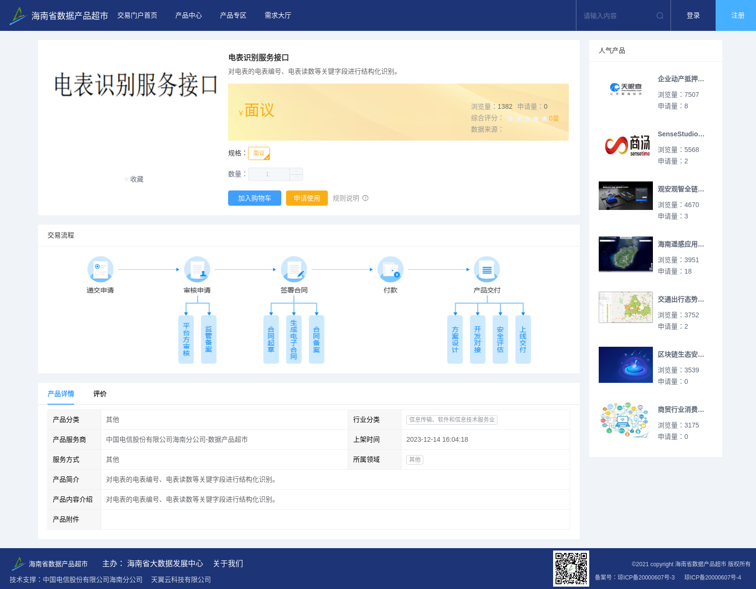Click the 上线交付 sub-step box
Viewport: 756px width, 589px height.
click(523, 339)
